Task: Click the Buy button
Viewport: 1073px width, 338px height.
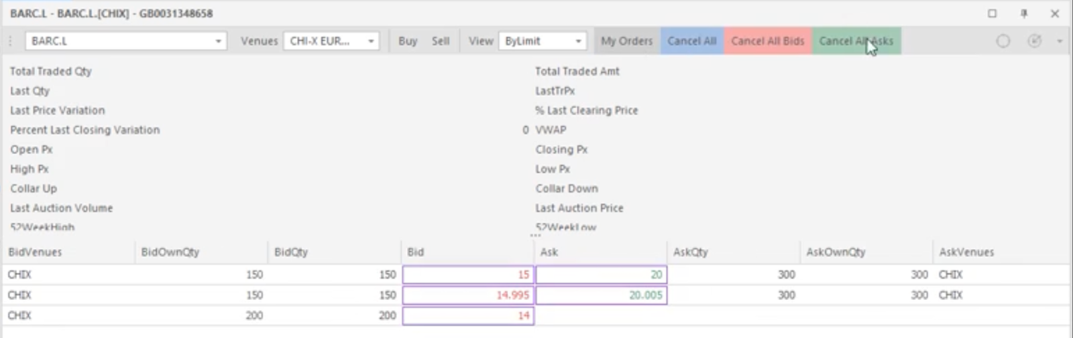Action: click(408, 41)
